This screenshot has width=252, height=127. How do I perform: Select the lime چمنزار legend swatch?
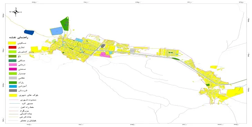12,73
